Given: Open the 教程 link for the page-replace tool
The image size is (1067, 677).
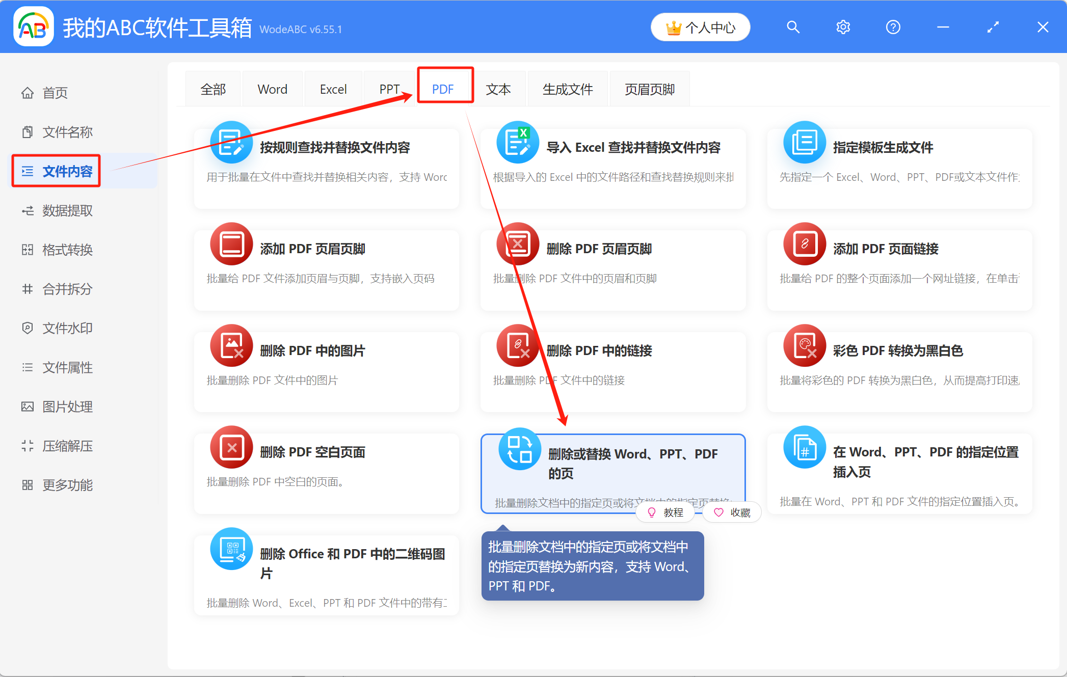Looking at the screenshot, I should tap(665, 512).
